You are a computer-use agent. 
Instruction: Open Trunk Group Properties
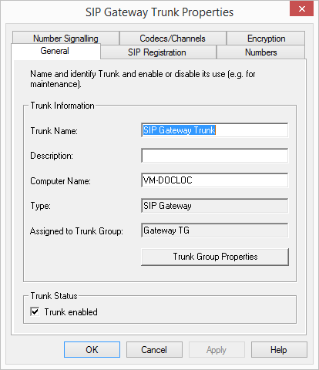[215, 257]
